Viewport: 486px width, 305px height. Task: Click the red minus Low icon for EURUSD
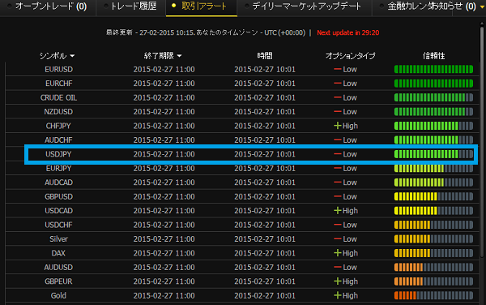click(x=338, y=69)
